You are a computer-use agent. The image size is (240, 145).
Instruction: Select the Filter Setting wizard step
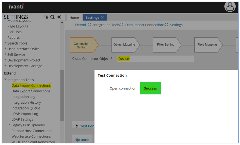point(166,45)
